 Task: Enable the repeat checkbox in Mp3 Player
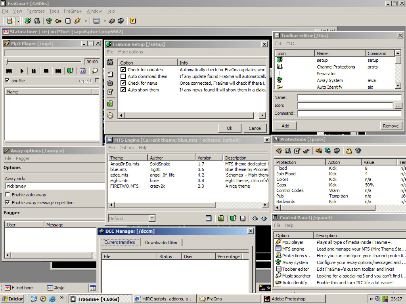click(97, 80)
